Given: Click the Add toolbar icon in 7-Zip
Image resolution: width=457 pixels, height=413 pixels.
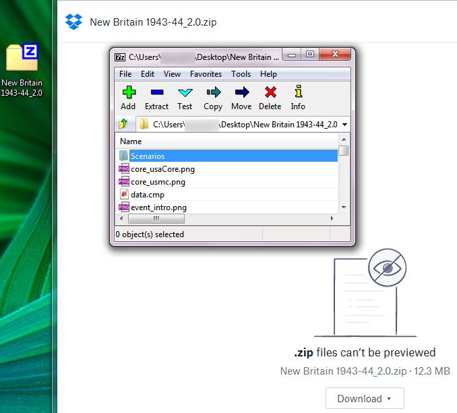Looking at the screenshot, I should pos(128,92).
